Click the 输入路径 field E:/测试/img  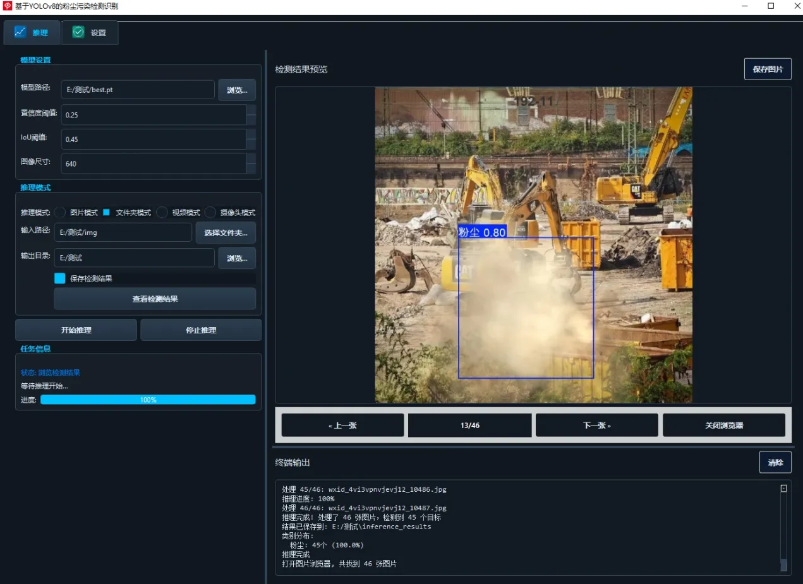click(123, 232)
